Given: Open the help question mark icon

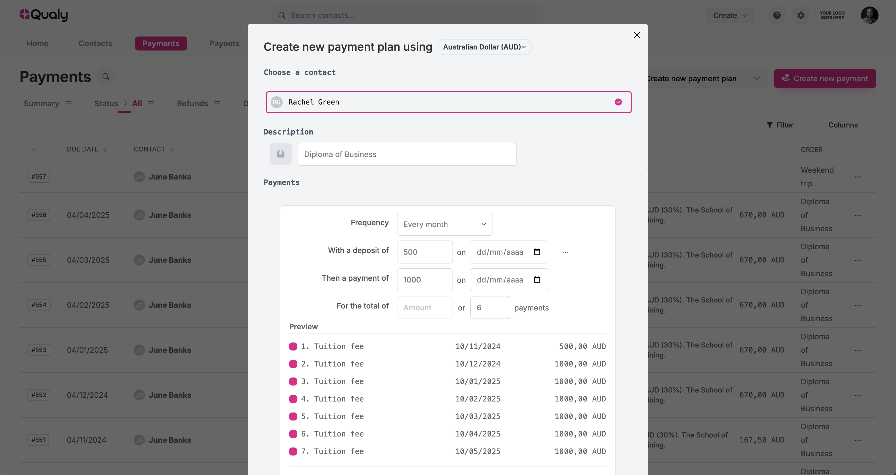Looking at the screenshot, I should [x=777, y=15].
